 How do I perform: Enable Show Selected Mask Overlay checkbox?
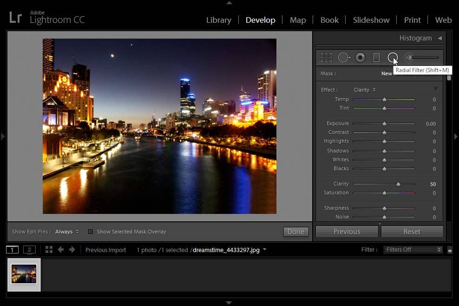(91, 232)
